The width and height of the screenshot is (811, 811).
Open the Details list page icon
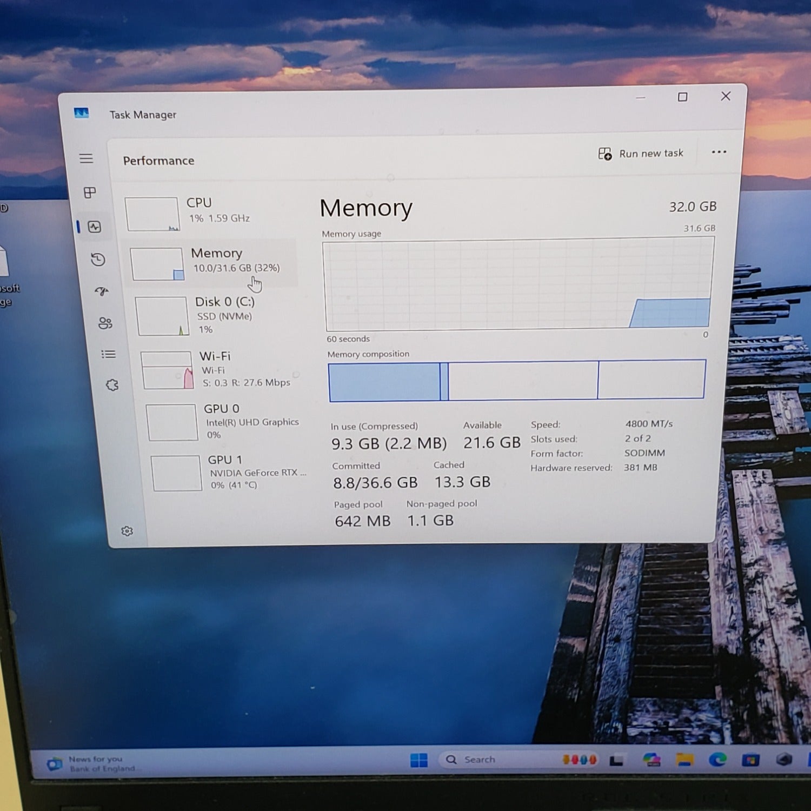pos(109,354)
